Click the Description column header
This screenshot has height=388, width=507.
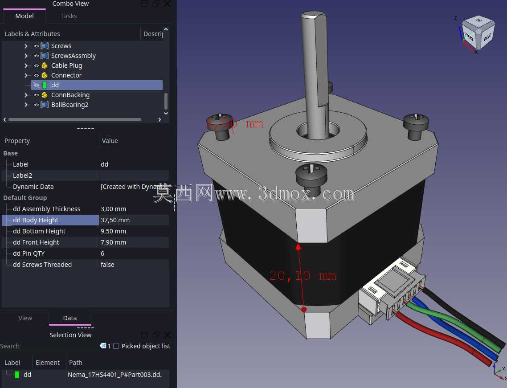pyautogui.click(x=152, y=33)
